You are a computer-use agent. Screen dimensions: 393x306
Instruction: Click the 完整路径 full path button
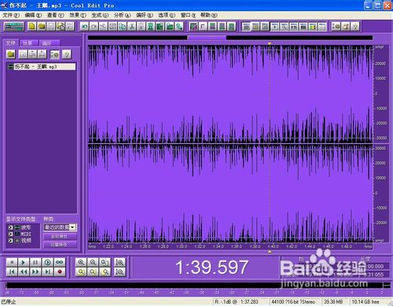coord(60,245)
